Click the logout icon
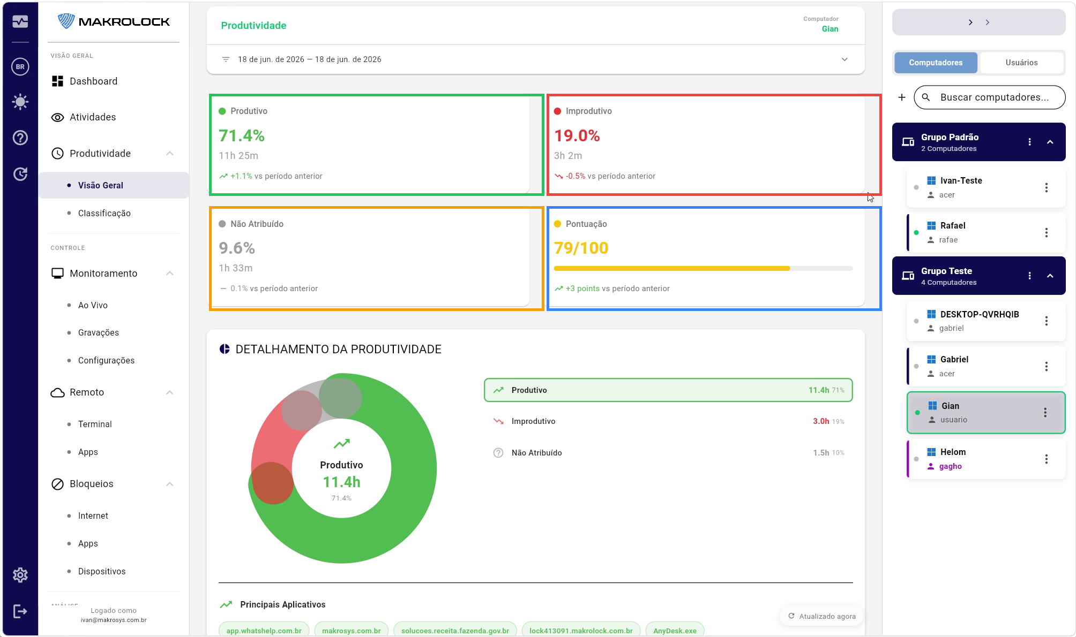This screenshot has width=1076, height=637. 20,611
